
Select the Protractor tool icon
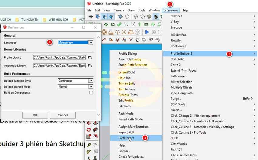tap(89, 151)
